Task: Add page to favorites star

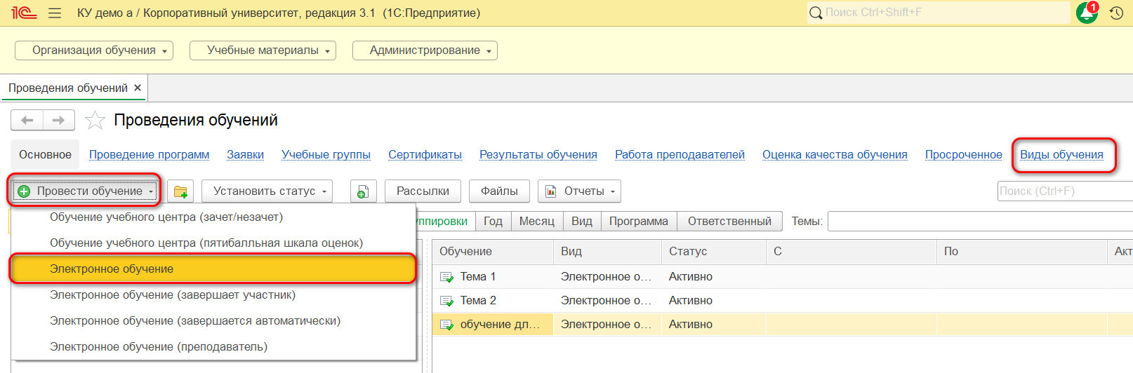Action: (95, 121)
